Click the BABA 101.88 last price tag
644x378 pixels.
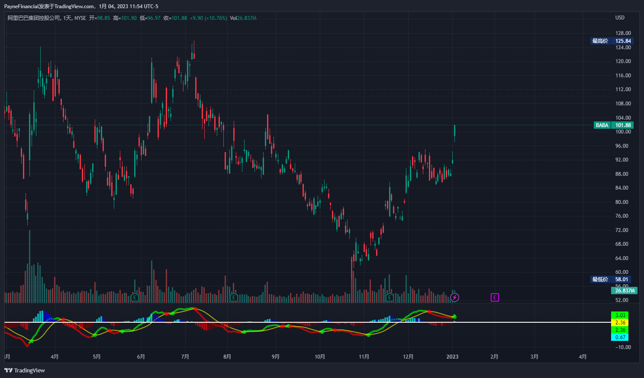tap(614, 125)
